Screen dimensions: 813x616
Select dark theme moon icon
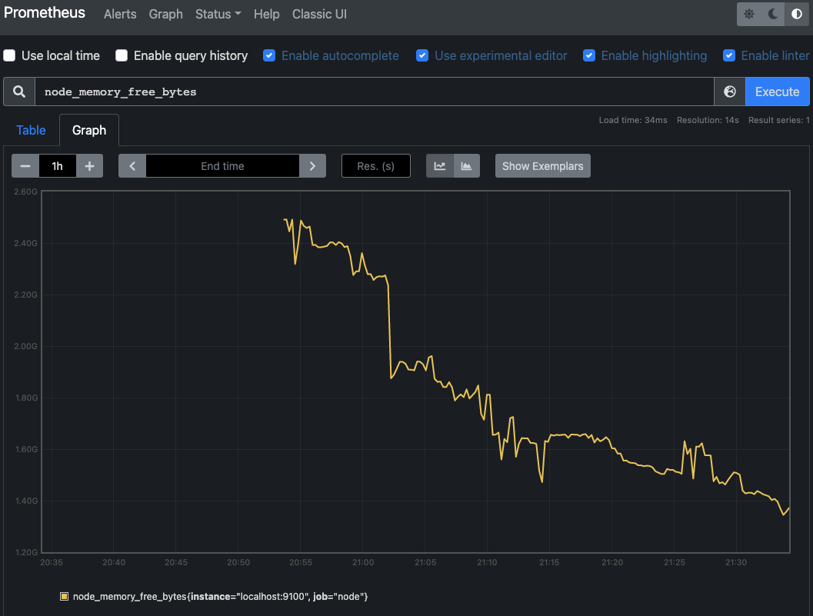click(772, 14)
